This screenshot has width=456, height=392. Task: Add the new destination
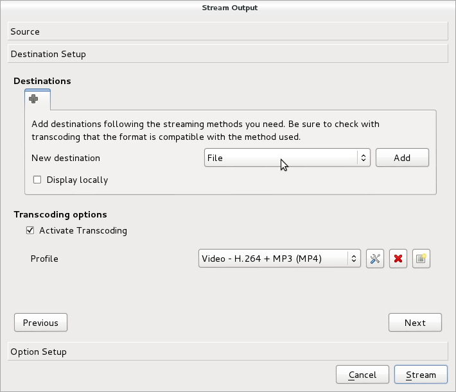pos(402,158)
